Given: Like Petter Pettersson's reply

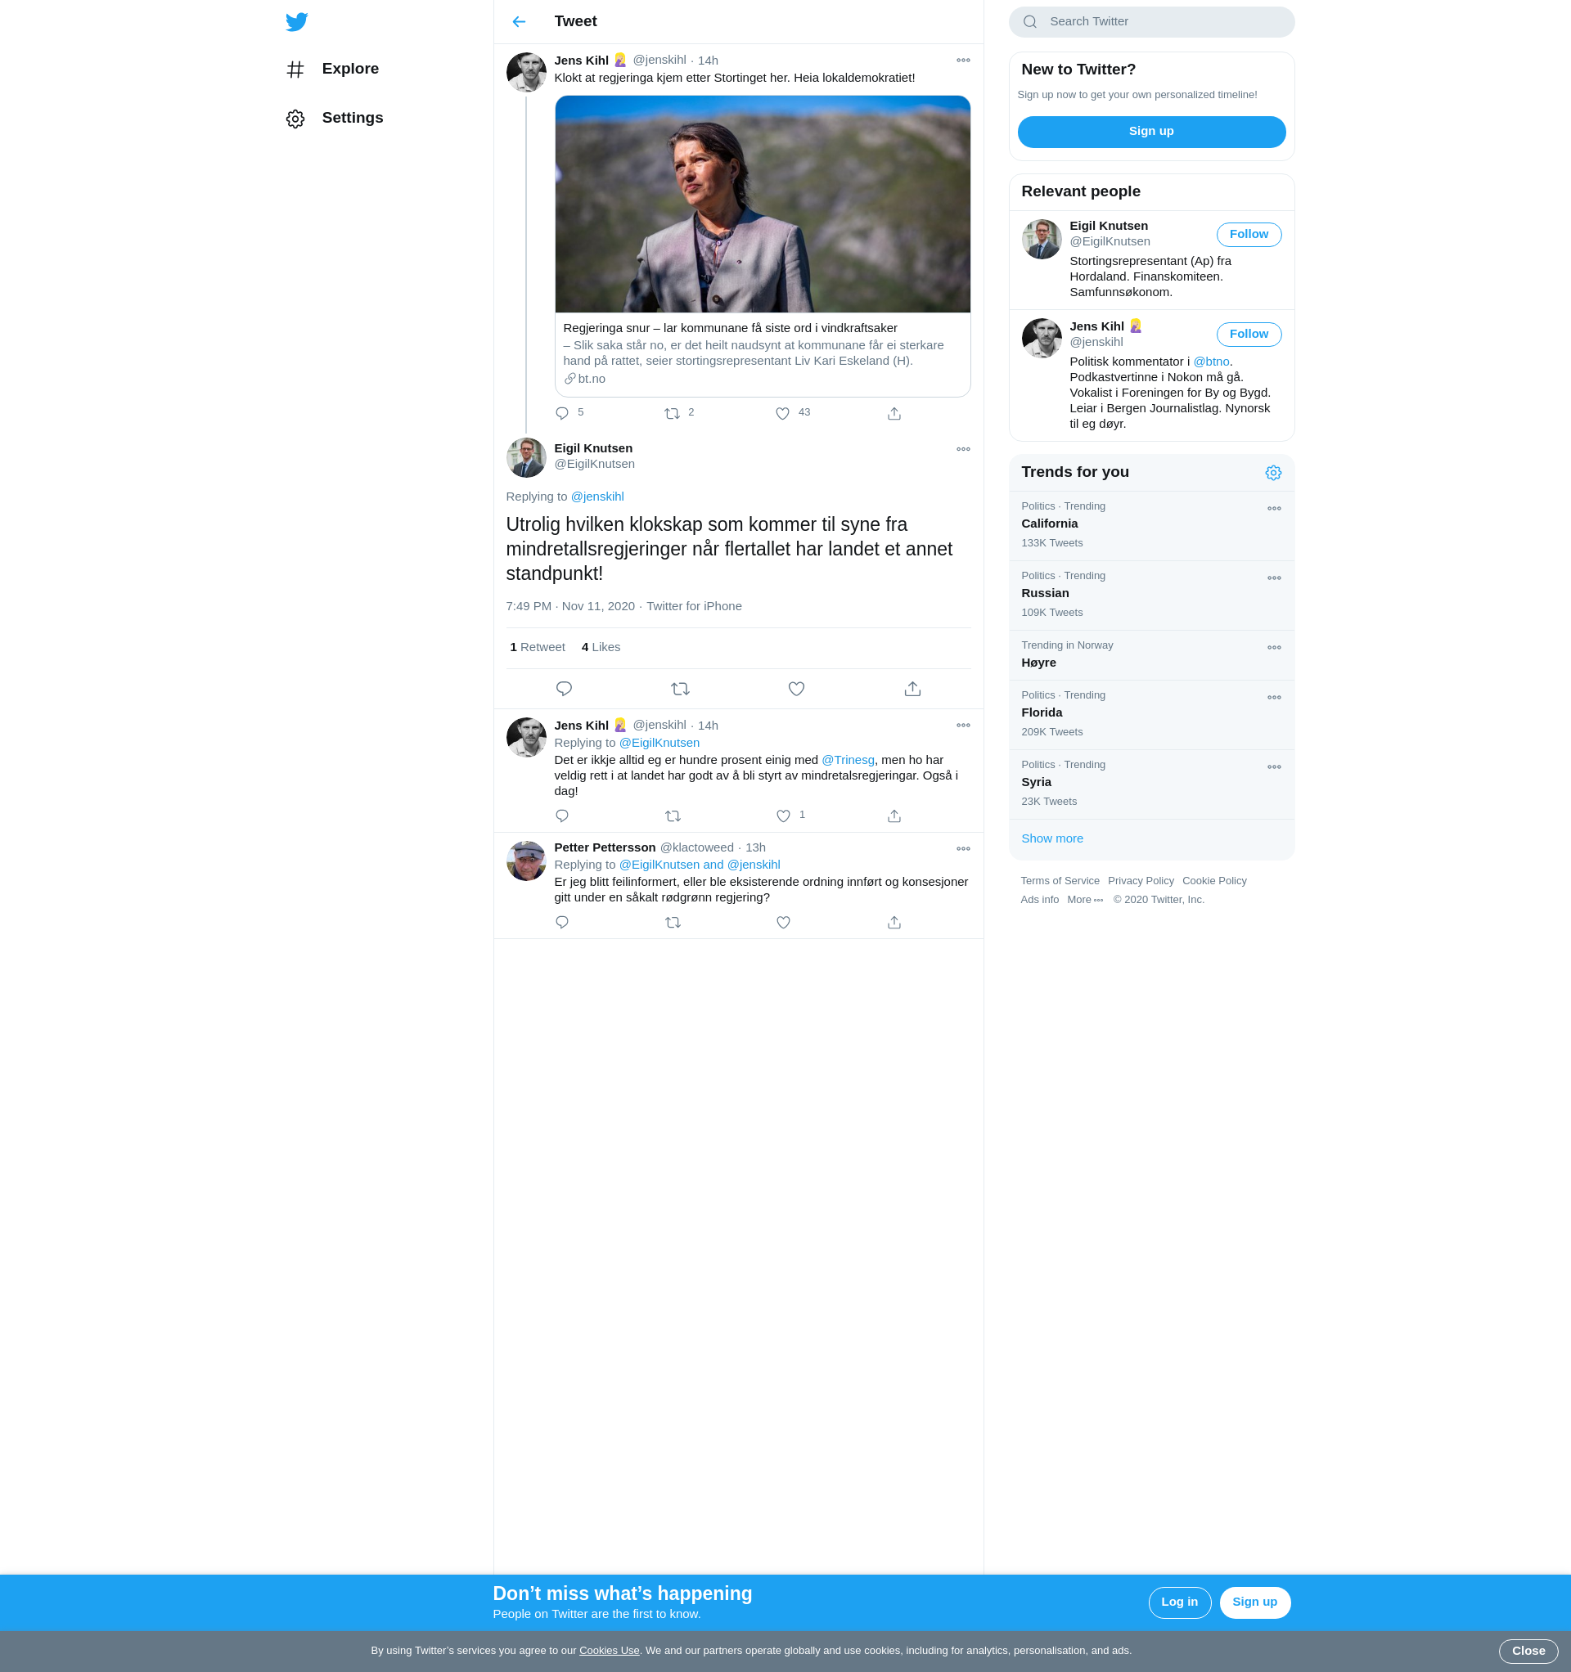Looking at the screenshot, I should [782, 923].
